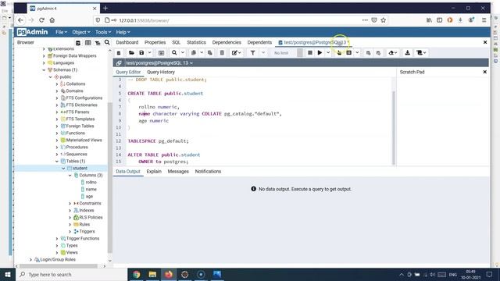
Task: Click the Copy icon in query toolbar
Action: [x=193, y=53]
